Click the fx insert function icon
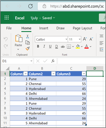 point(53,61)
